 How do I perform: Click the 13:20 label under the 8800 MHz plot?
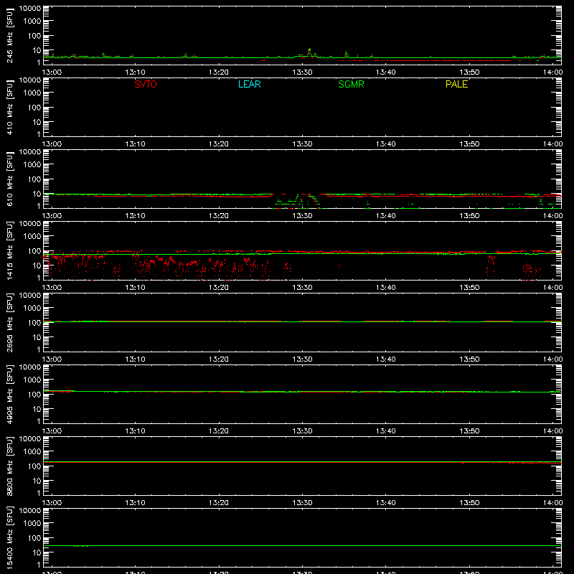tap(219, 503)
